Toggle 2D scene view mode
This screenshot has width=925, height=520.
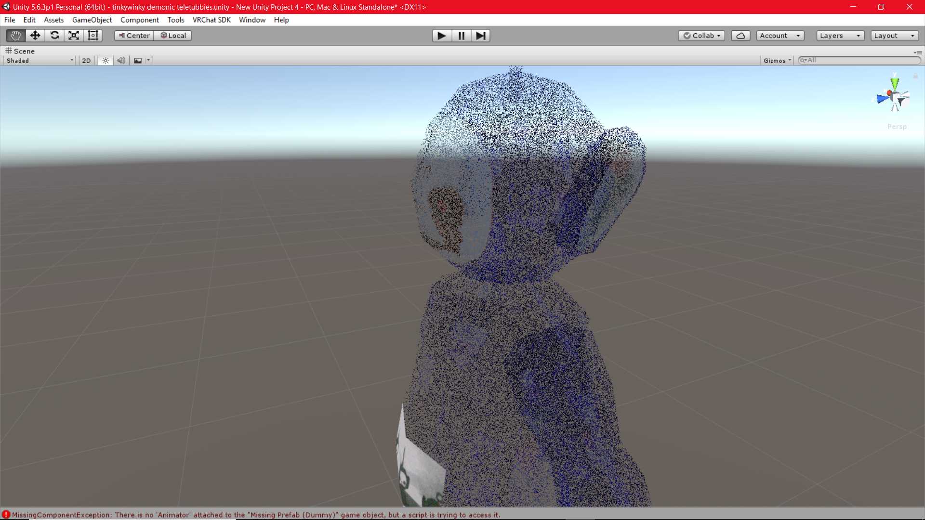pyautogui.click(x=86, y=61)
